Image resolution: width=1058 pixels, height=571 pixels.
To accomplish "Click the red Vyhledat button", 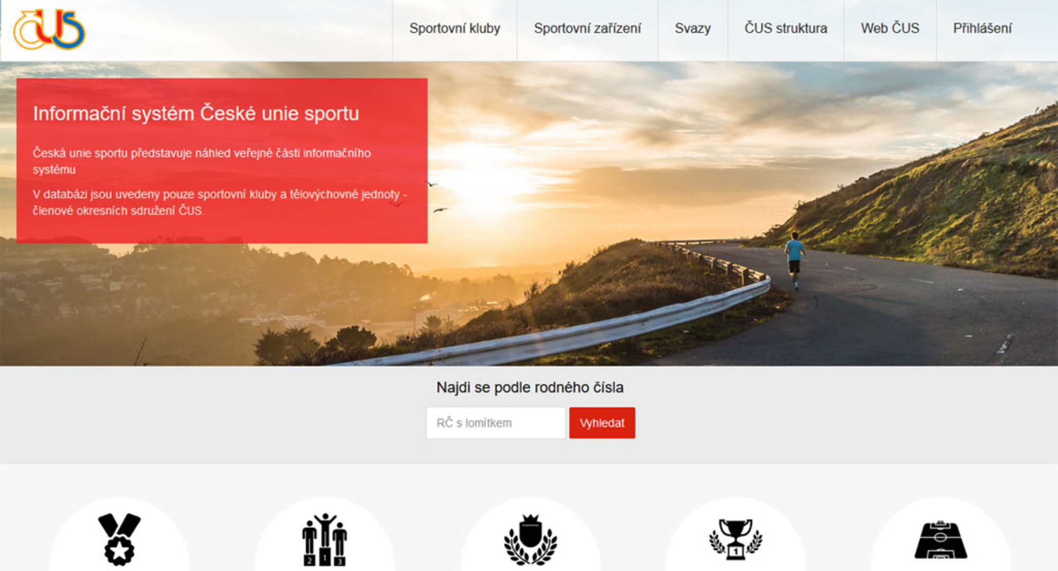I will click(x=602, y=423).
